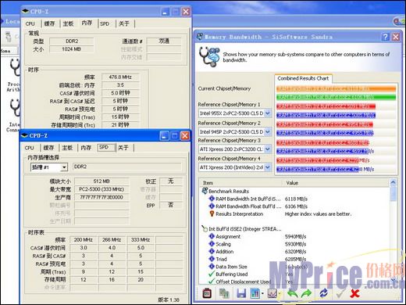Image resolution: width=406 pixels, height=305 pixels.
Task: Expand the memory slot #1 selector dropdown
Action: point(64,167)
